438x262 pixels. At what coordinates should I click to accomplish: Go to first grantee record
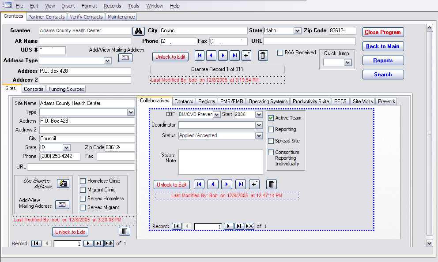(200, 56)
